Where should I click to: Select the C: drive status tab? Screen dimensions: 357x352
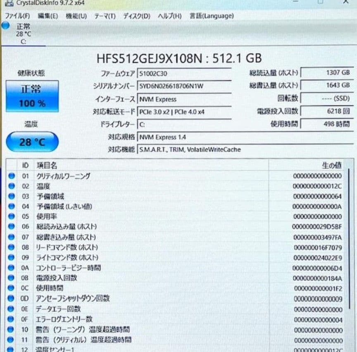(23, 34)
